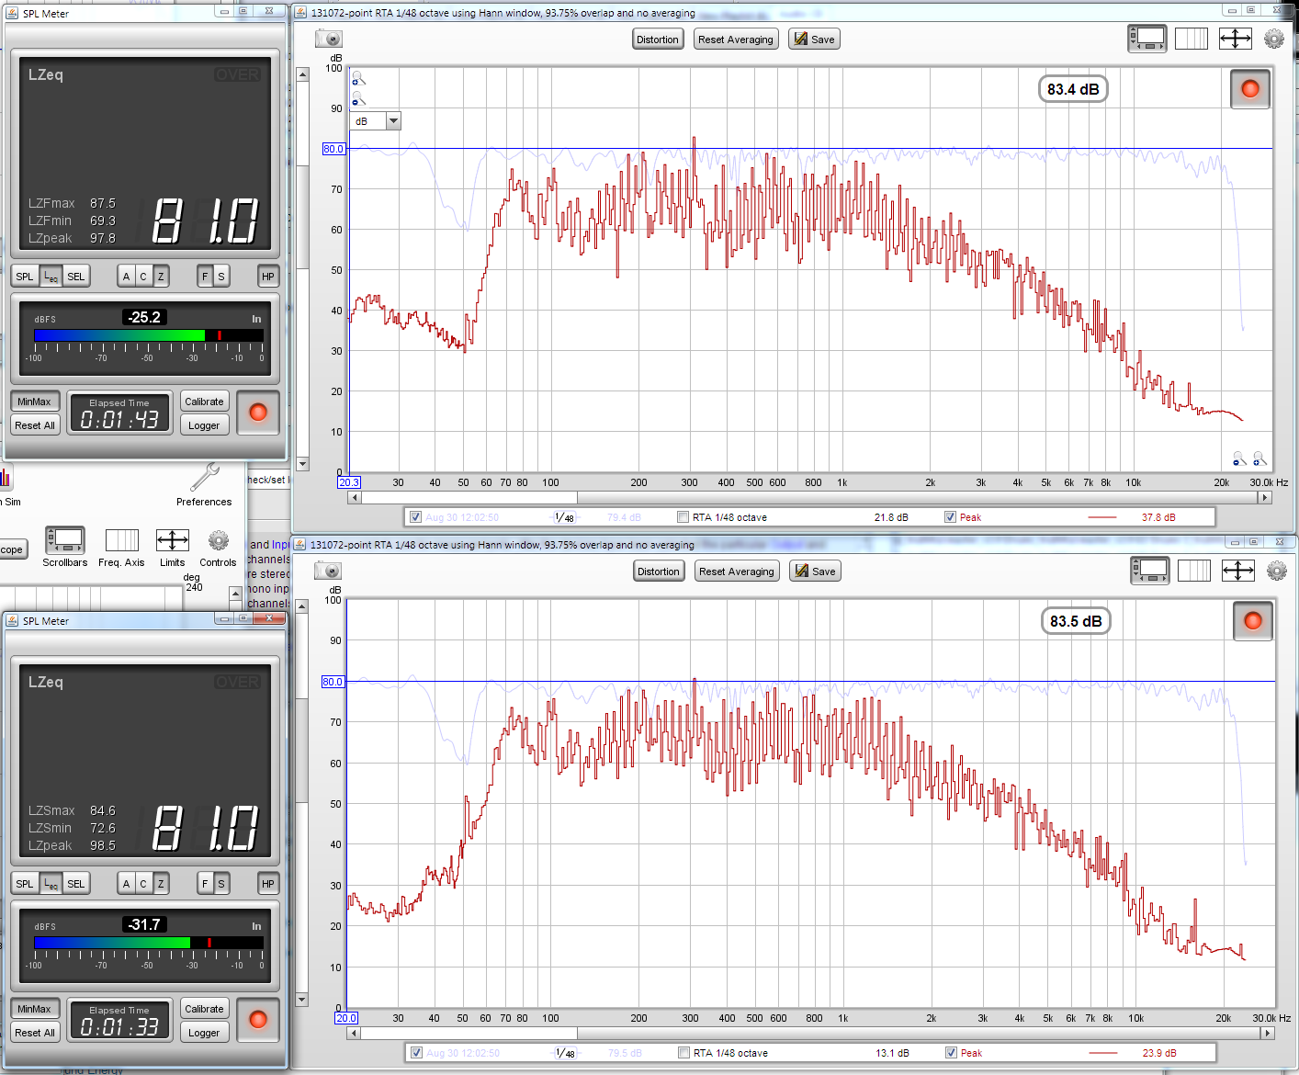Zoom in vertically on top RTA graph

click(x=358, y=79)
